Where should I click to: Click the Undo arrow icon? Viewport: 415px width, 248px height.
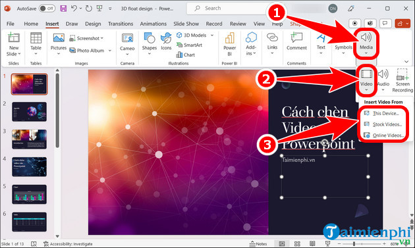click(x=74, y=8)
